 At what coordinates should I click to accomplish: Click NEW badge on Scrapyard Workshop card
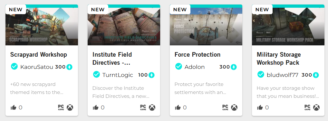16,9
